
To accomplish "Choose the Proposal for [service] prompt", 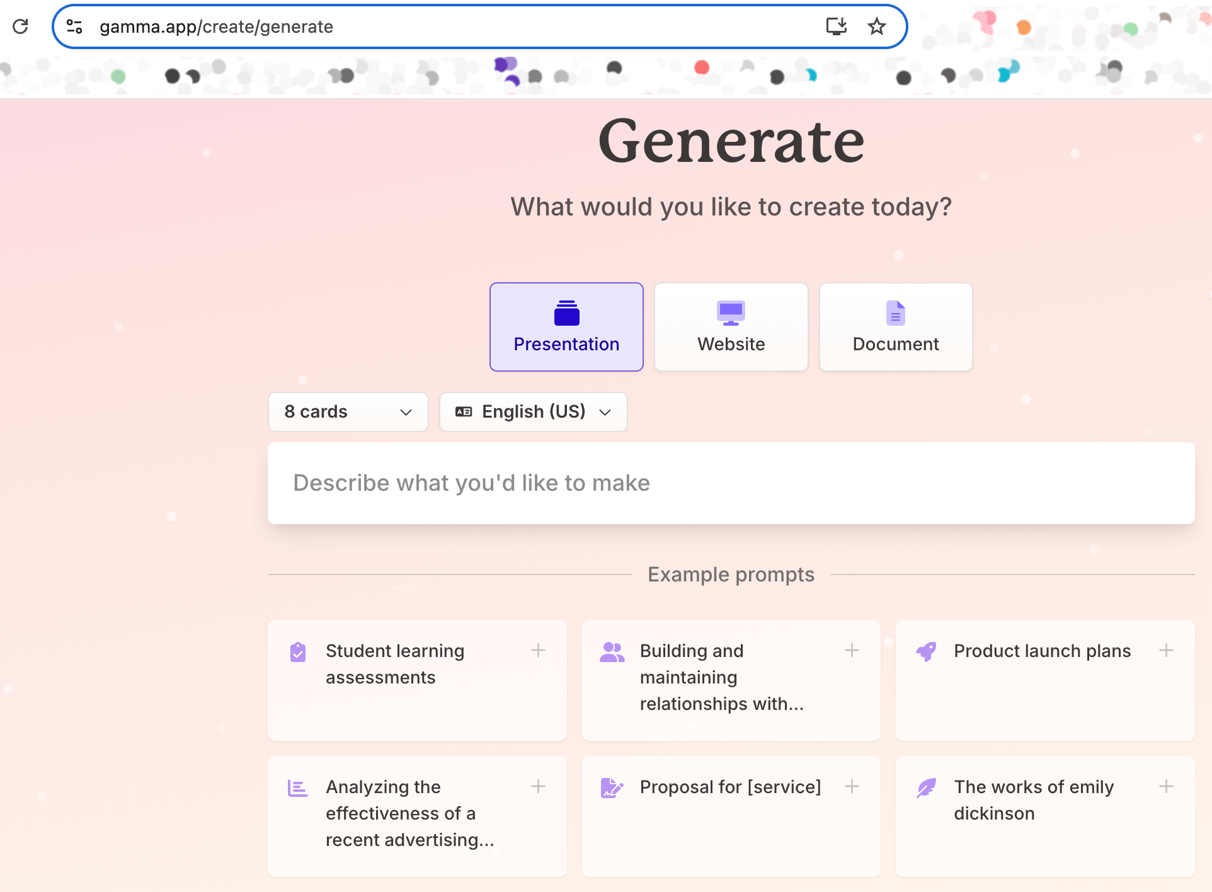I will pyautogui.click(x=731, y=816).
